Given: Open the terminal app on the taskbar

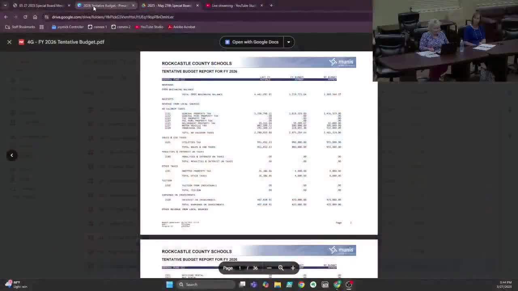Looking at the screenshot, I should 289,285.
